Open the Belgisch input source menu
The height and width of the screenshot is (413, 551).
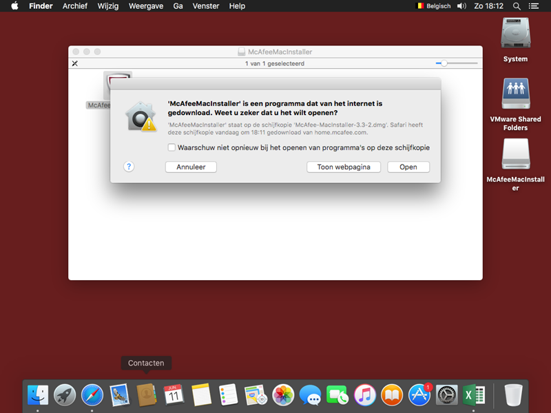[433, 6]
